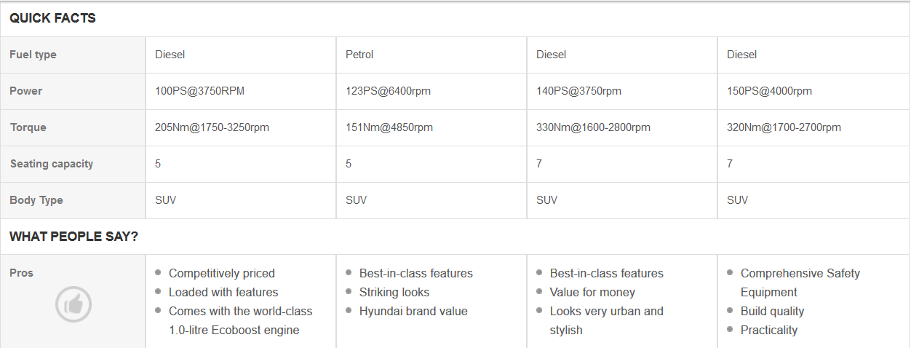
Task: Click the Power row label
Action: [26, 91]
